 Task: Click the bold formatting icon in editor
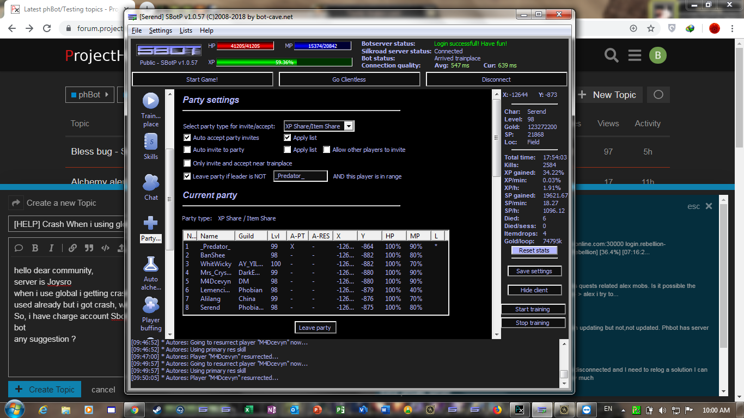pos(35,248)
